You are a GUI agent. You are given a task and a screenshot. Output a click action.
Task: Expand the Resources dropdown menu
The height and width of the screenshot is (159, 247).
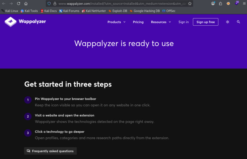(x=161, y=22)
